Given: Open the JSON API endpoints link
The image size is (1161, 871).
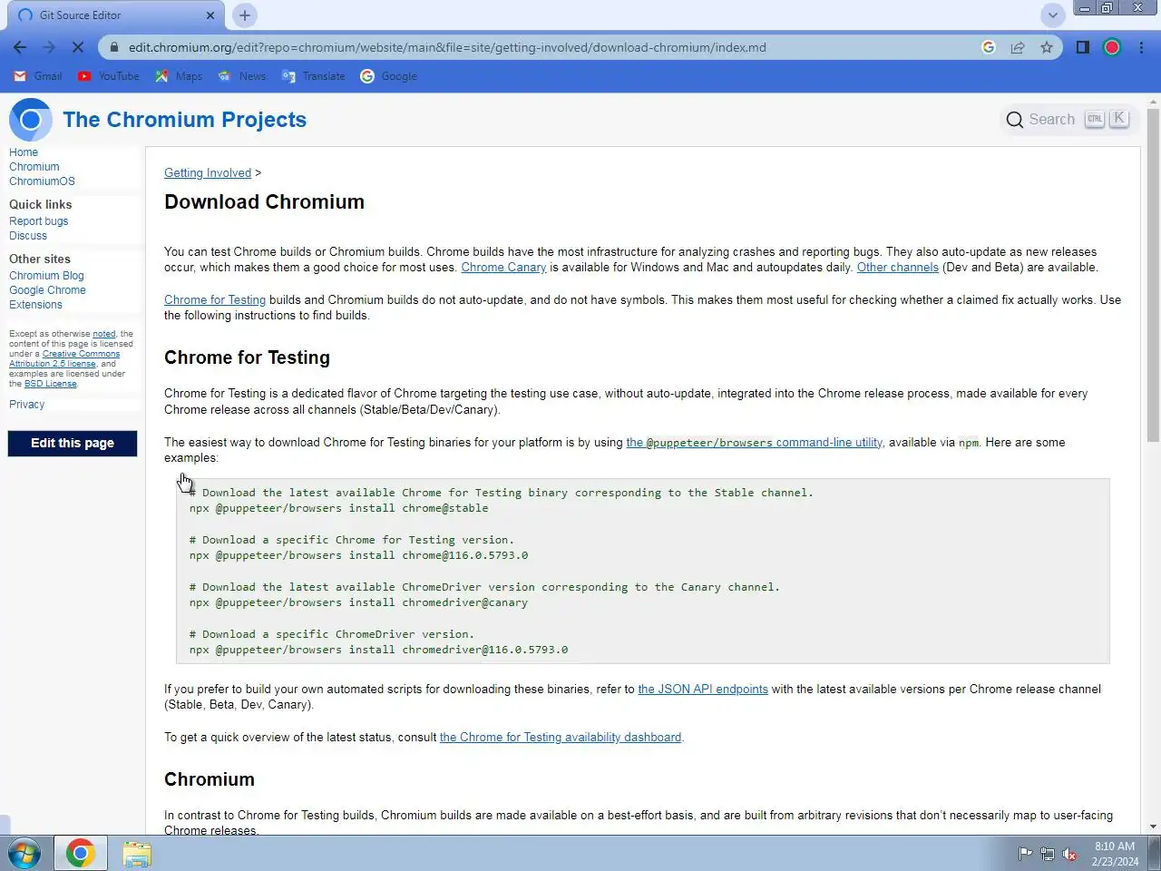Looking at the screenshot, I should coord(703,690).
